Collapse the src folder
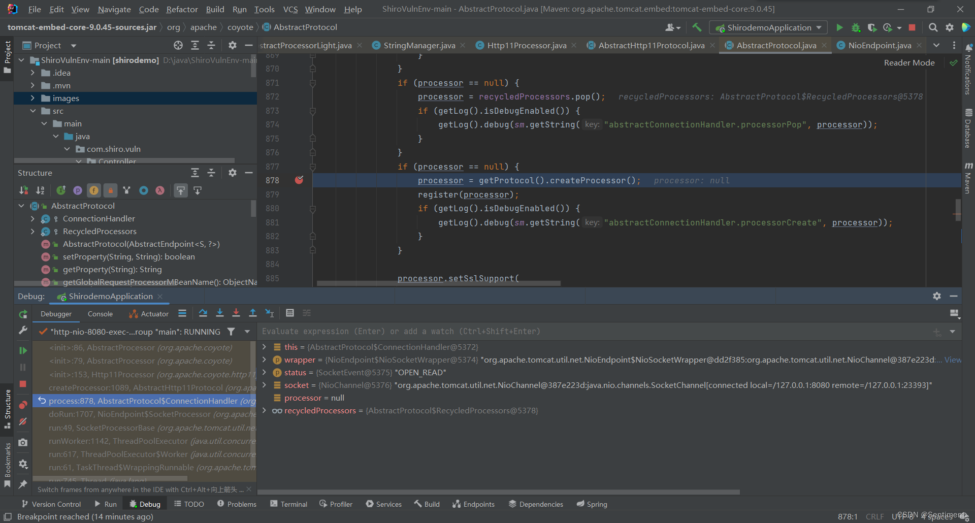Image resolution: width=975 pixels, height=523 pixels. coord(32,111)
